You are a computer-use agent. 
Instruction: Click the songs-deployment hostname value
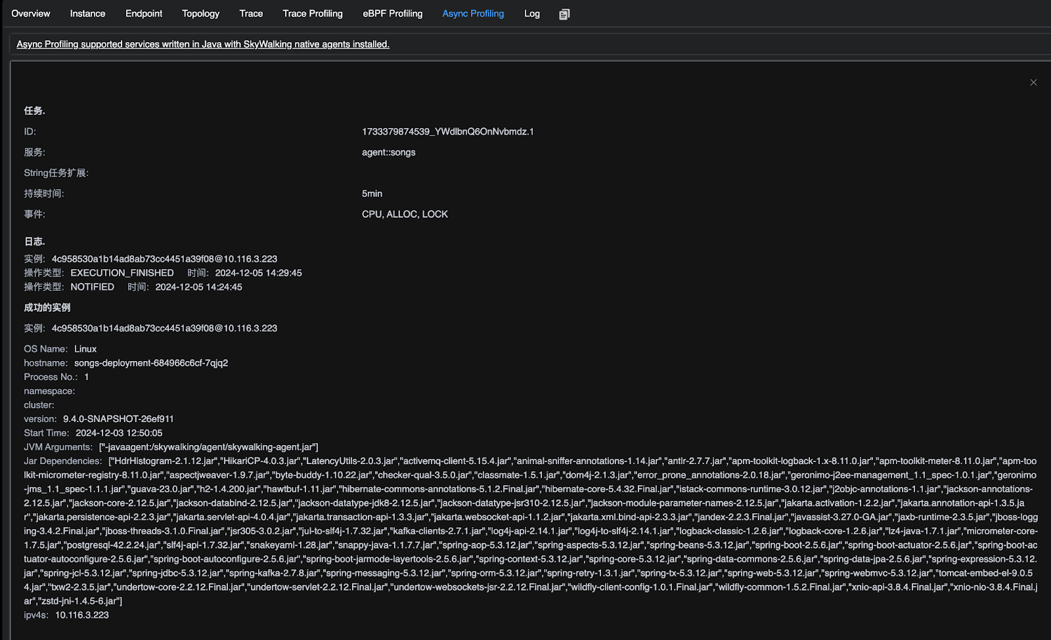pyautogui.click(x=151, y=363)
